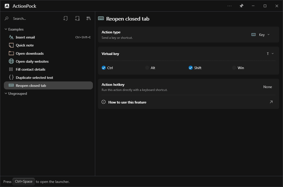
Task: Click 'to open the launcher.' status text
Action: [x=52, y=182]
